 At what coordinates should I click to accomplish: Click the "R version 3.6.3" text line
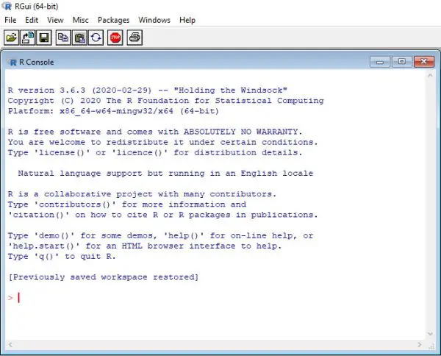pyautogui.click(x=148, y=90)
